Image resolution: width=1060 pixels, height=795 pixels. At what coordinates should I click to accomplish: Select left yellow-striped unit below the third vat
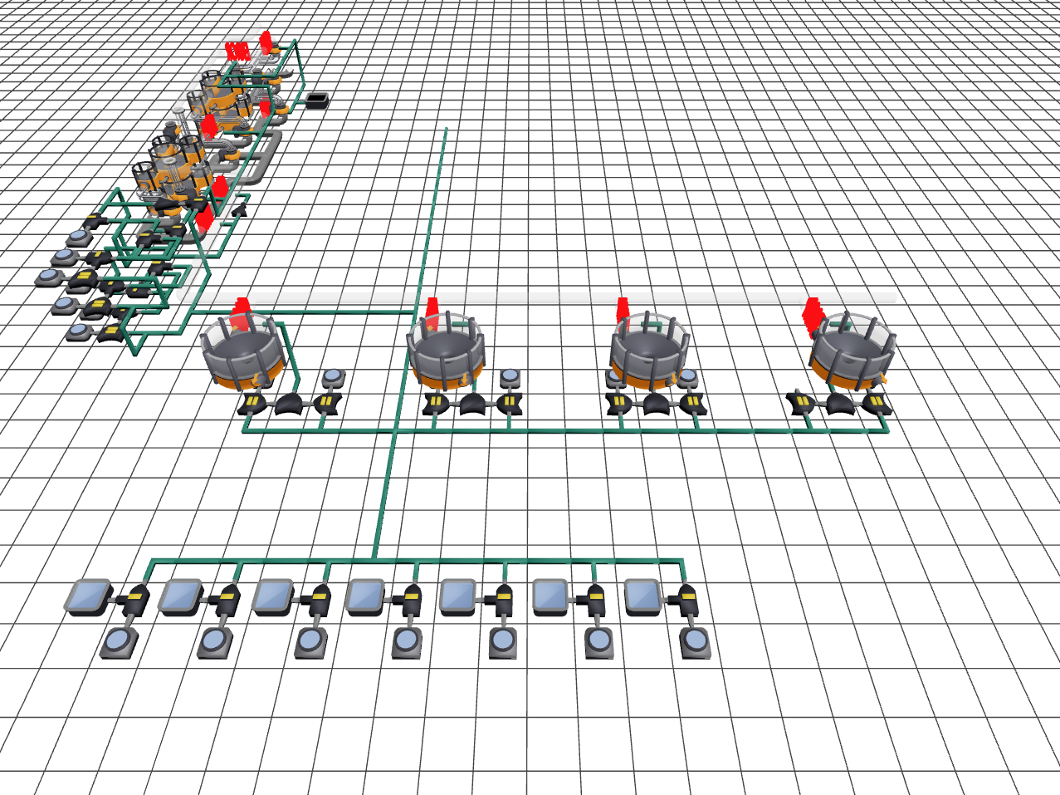click(x=618, y=405)
